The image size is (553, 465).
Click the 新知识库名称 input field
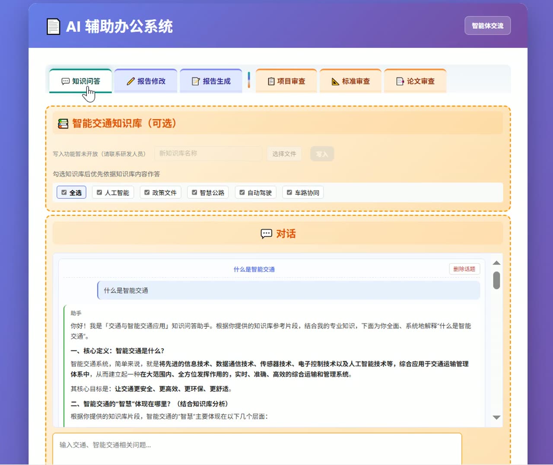[208, 153]
